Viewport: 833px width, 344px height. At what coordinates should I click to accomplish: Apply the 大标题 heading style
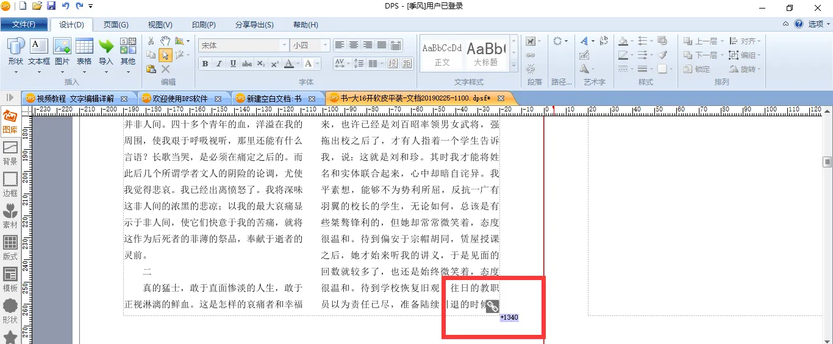point(485,54)
